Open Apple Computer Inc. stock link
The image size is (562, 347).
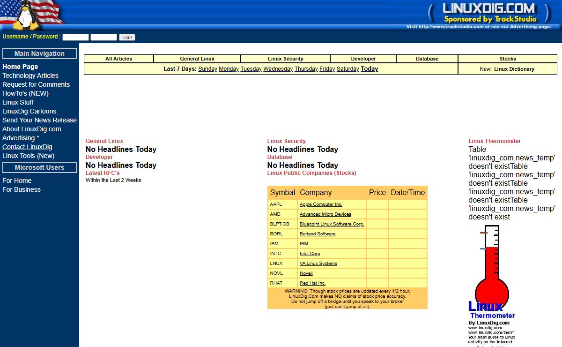pyautogui.click(x=321, y=204)
